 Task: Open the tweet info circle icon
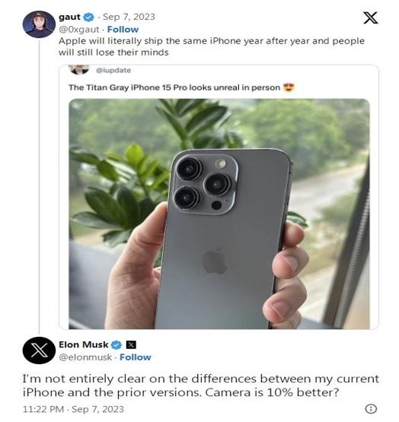(x=371, y=409)
